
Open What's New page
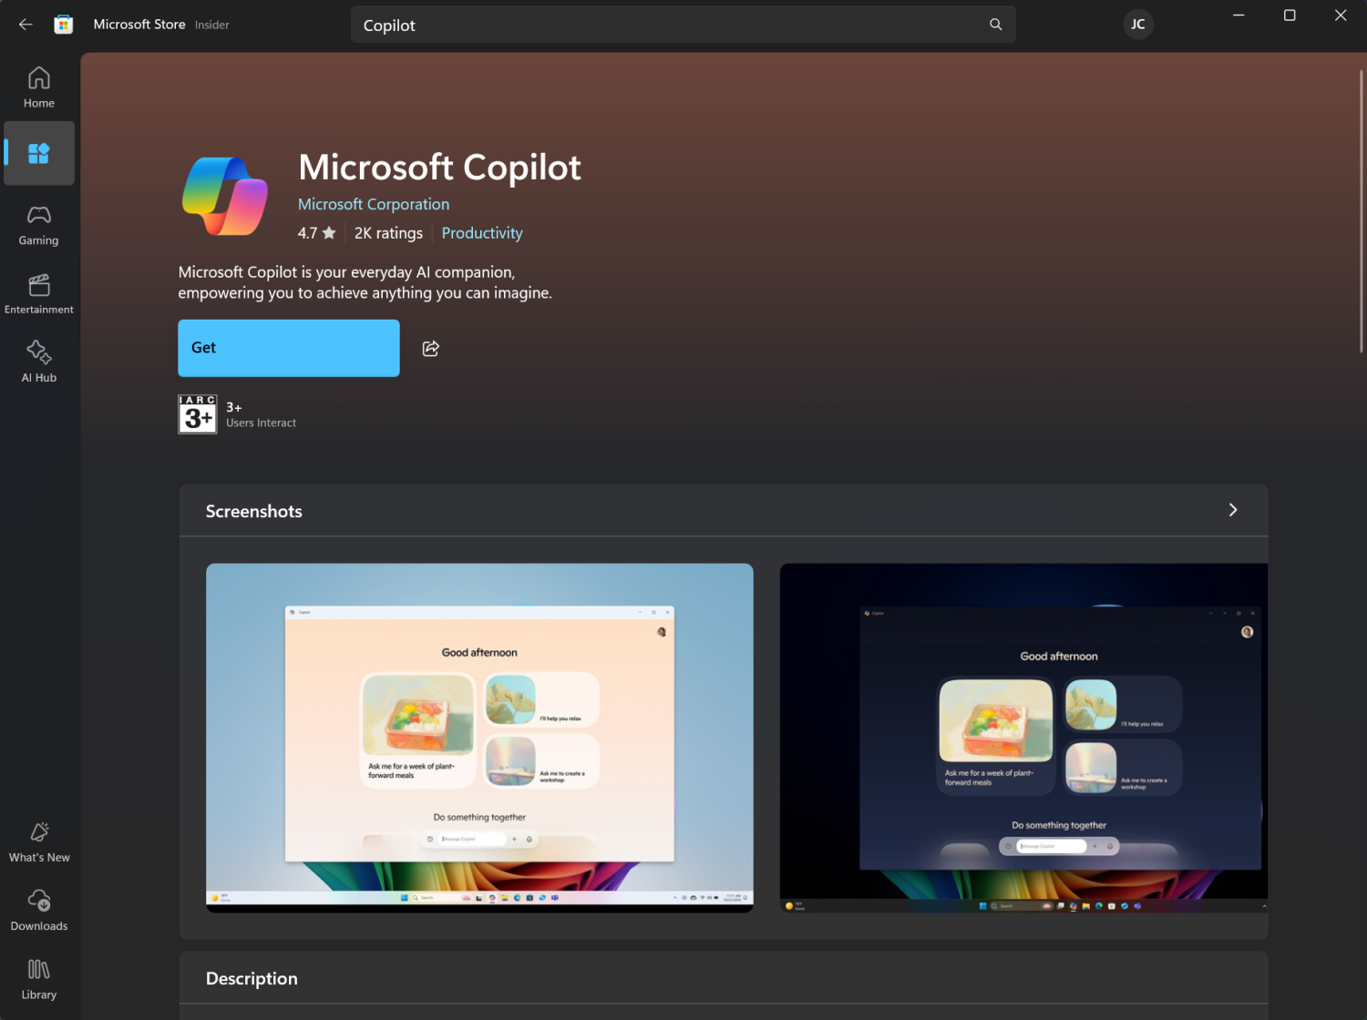pos(39,842)
